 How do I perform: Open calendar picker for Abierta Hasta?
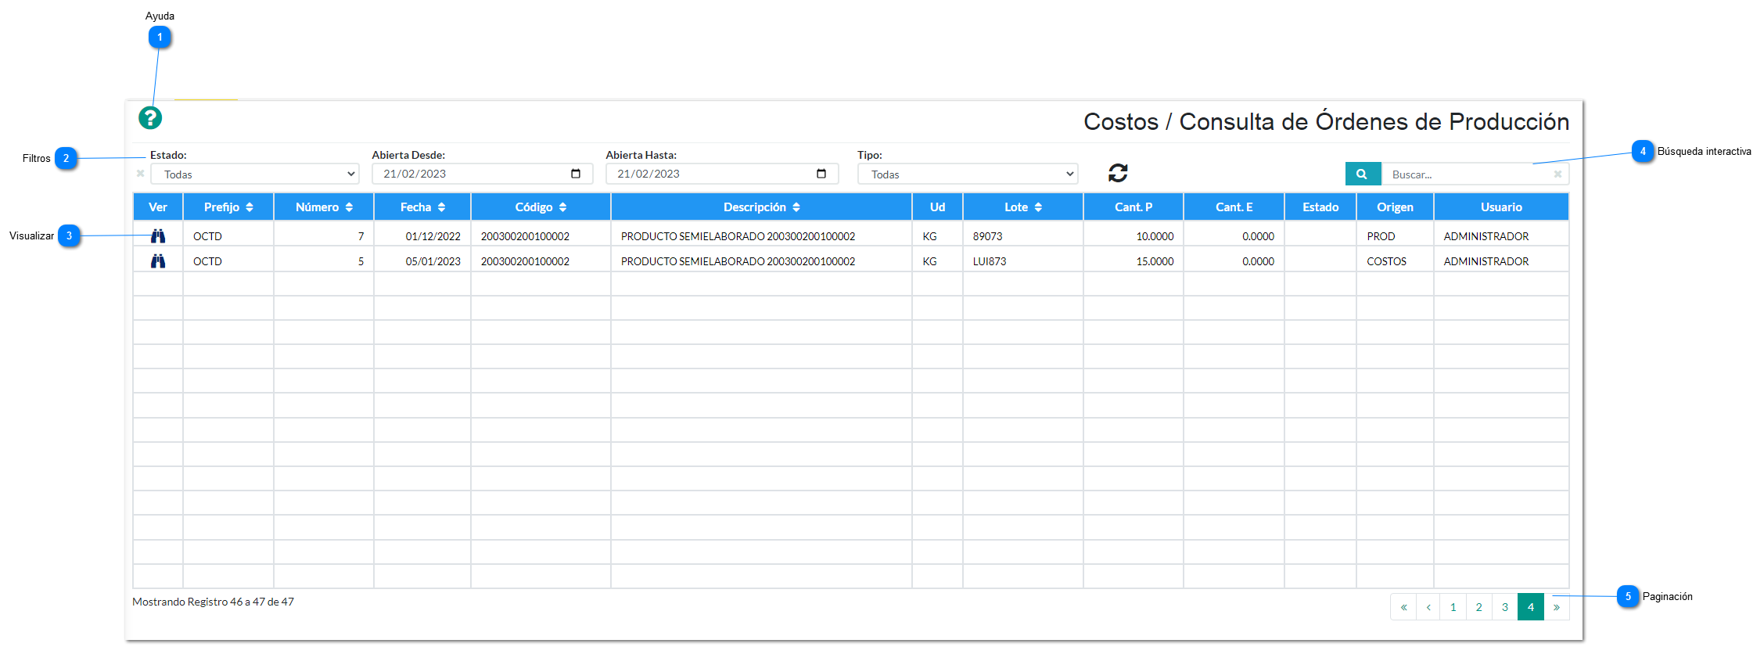821,174
